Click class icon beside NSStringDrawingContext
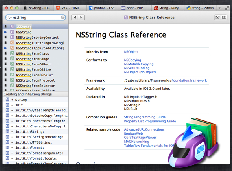 tap(12, 37)
